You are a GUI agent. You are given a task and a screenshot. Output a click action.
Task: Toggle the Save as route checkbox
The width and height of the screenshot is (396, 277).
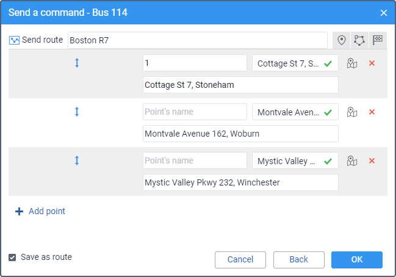point(12,257)
